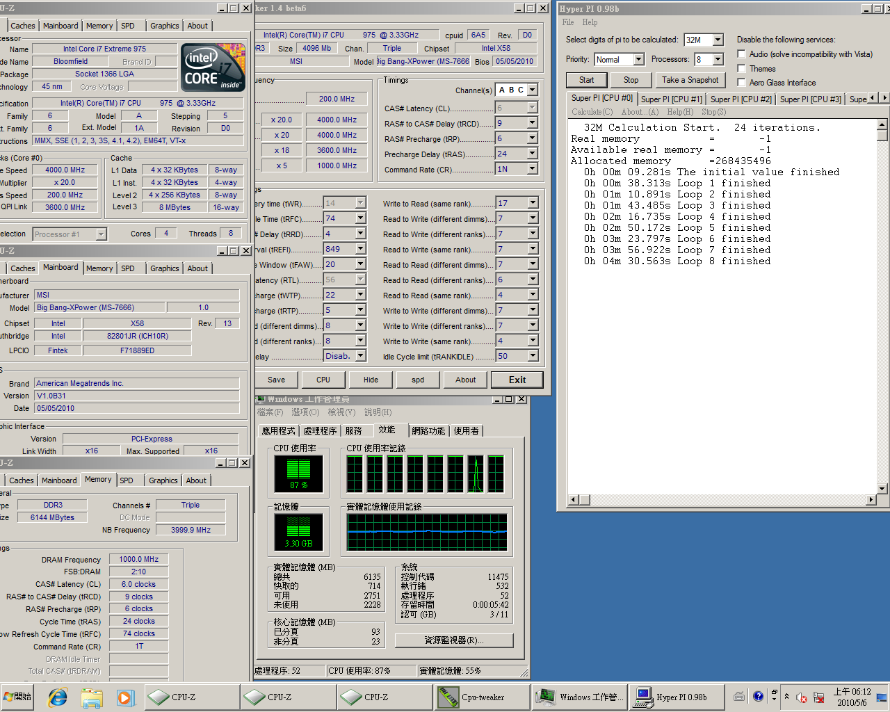Click Save button in Cpu-tweaker
This screenshot has height=712, width=890.
277,380
